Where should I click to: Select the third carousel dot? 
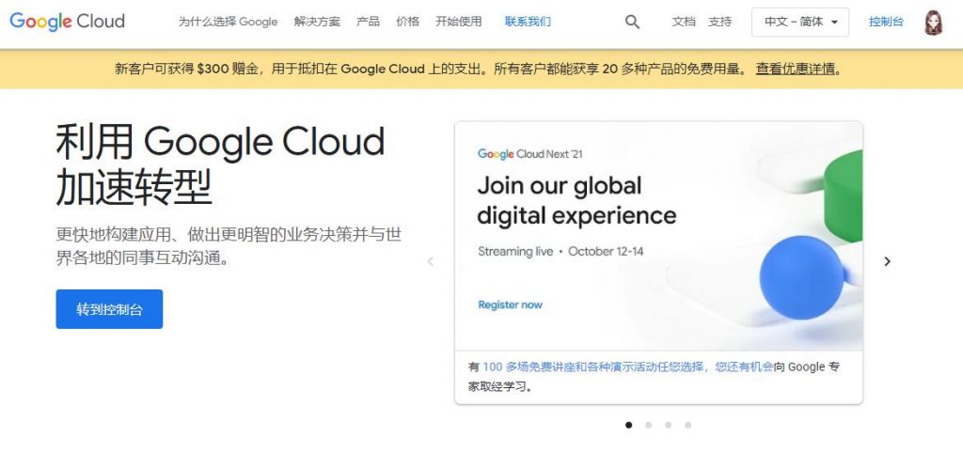(x=668, y=425)
